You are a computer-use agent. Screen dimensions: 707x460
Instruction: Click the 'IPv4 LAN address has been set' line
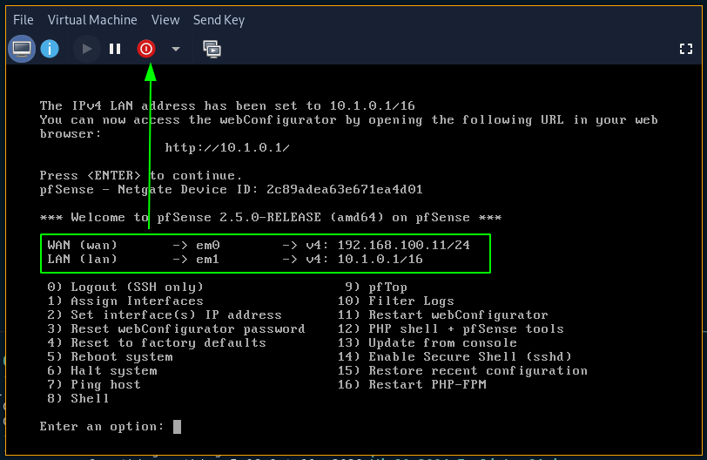(x=227, y=106)
